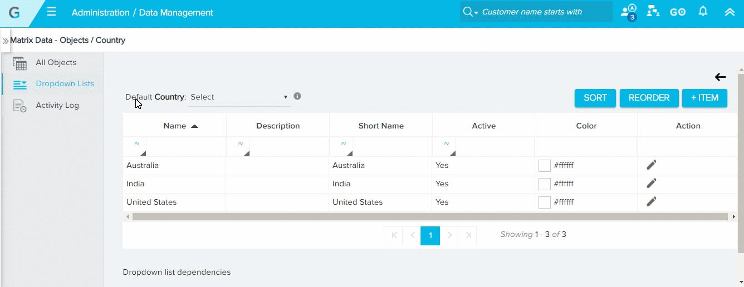Screen dimensions: 744x287
Task: Open the search type dropdown arrow
Action: (x=476, y=13)
